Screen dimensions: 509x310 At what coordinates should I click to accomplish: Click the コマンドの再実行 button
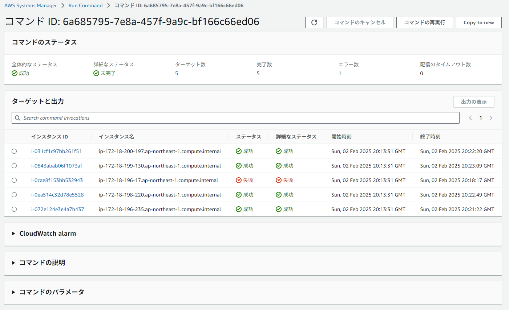[x=424, y=22]
